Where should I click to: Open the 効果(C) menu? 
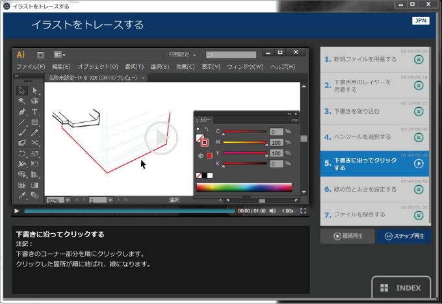click(185, 66)
